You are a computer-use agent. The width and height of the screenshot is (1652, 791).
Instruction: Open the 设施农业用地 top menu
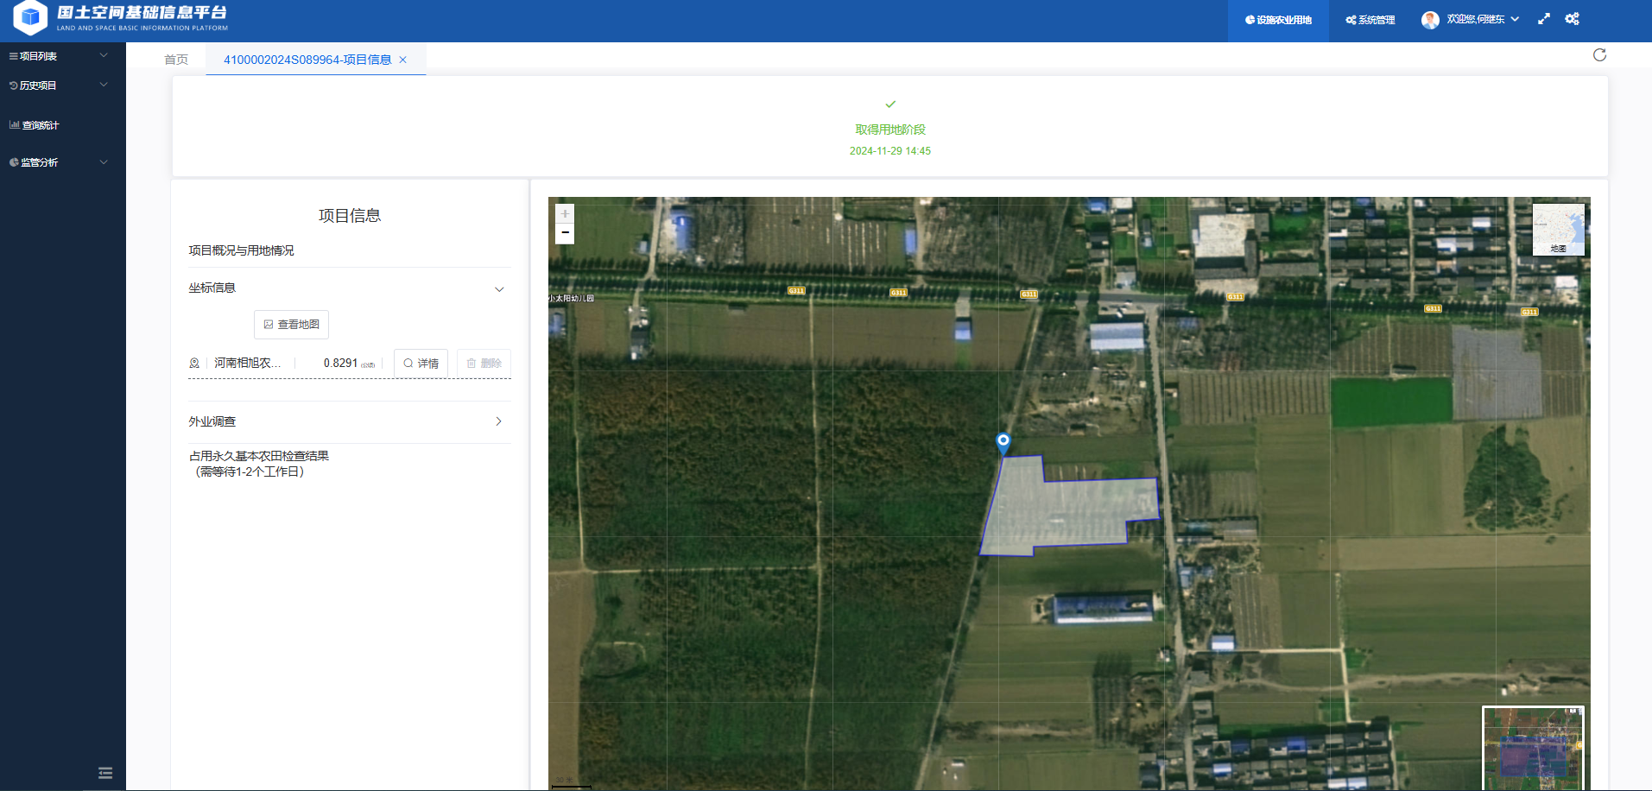pyautogui.click(x=1278, y=20)
